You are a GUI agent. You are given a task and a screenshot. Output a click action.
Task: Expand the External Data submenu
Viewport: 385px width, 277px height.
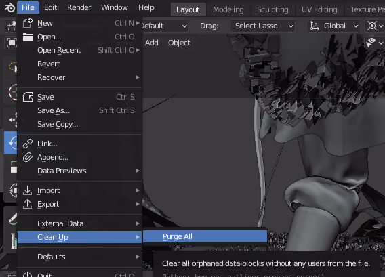pos(80,223)
